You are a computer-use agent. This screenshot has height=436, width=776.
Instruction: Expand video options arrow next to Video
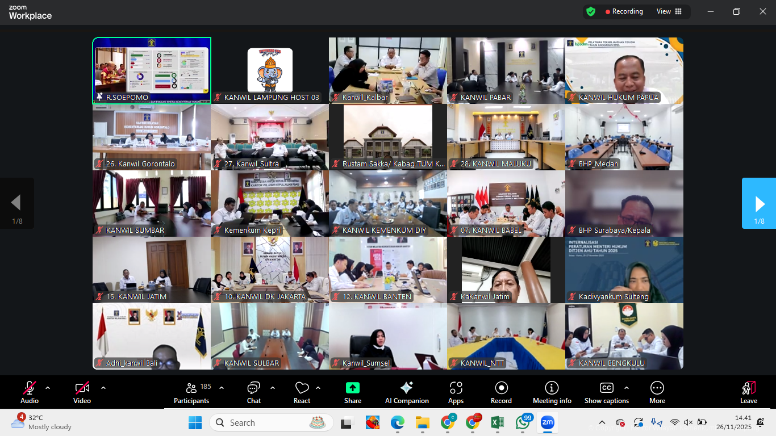coord(103,388)
